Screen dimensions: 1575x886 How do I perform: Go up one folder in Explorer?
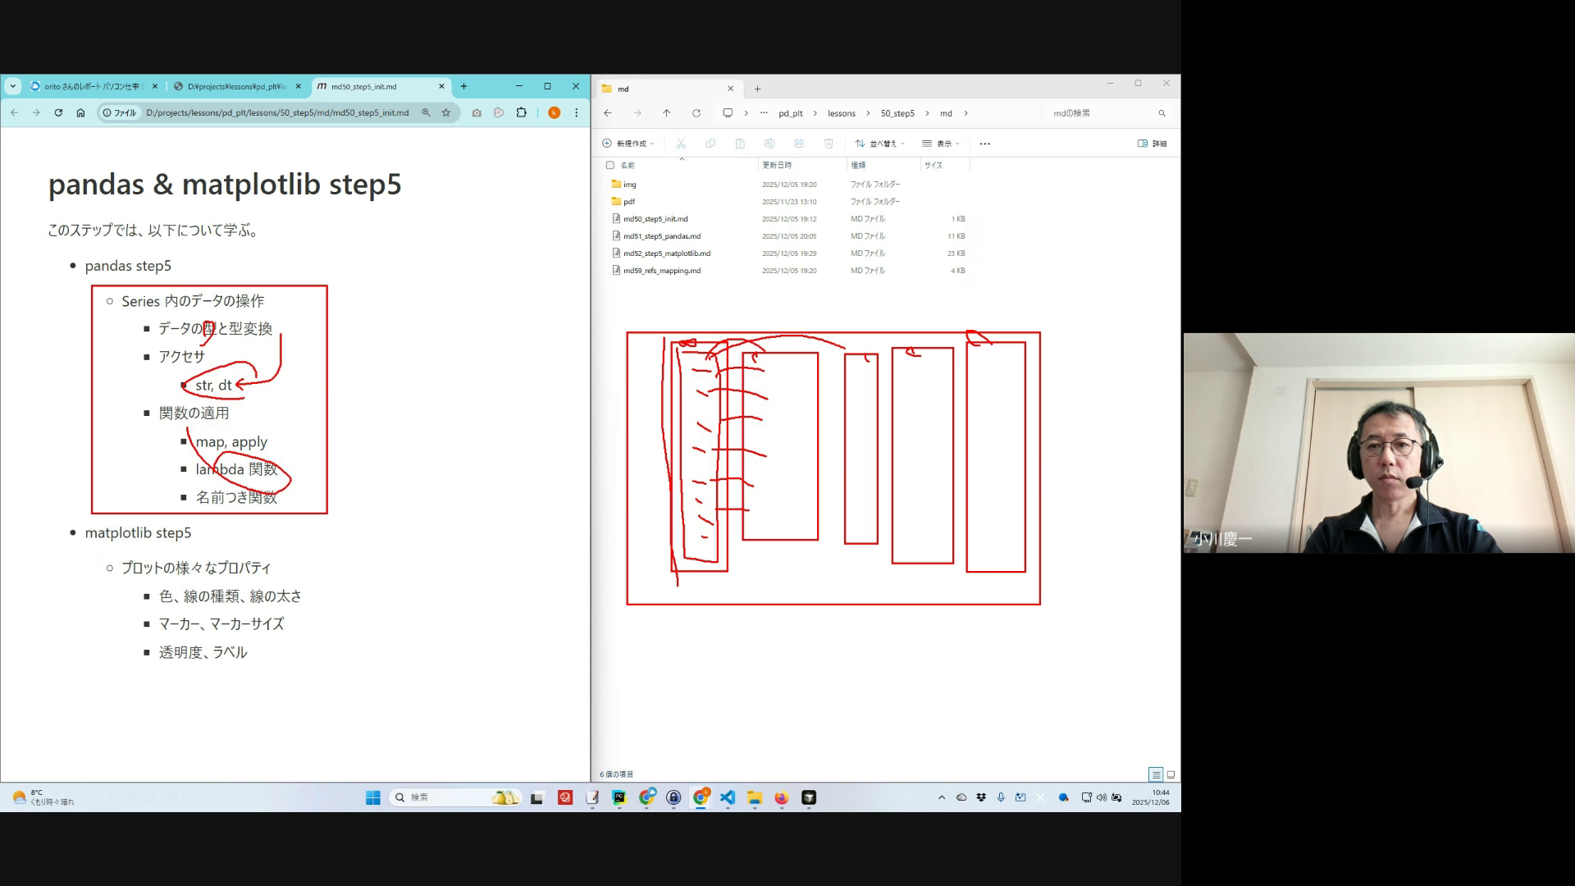point(666,113)
